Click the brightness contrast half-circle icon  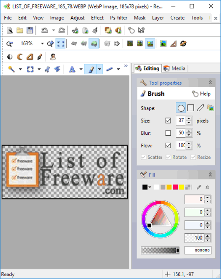[x=10, y=57]
